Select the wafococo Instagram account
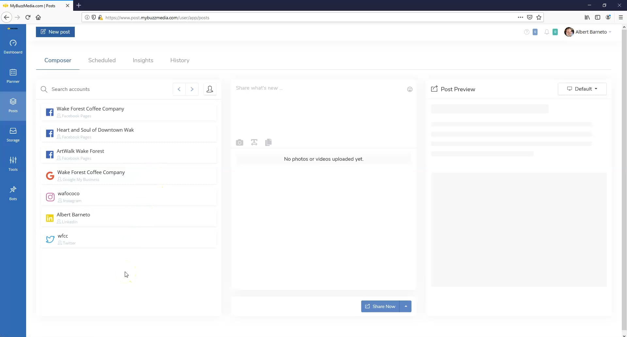This screenshot has width=627, height=337. coord(129,197)
